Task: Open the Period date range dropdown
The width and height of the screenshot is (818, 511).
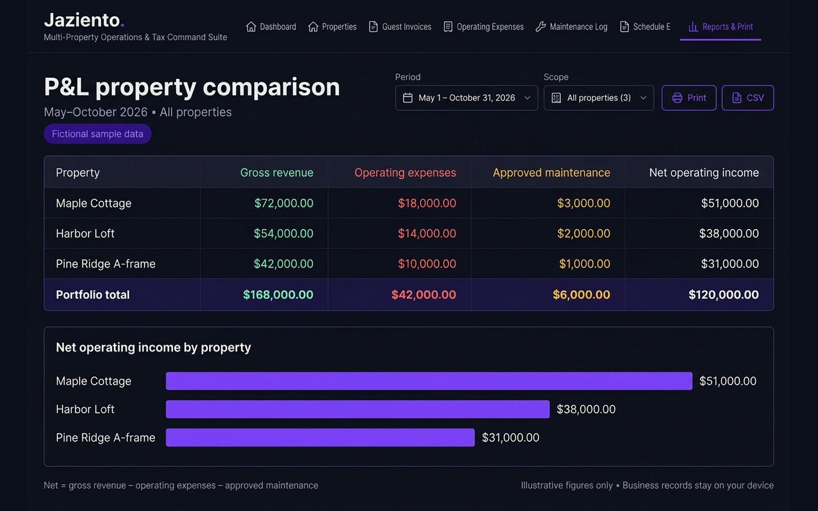Action: 466,98
